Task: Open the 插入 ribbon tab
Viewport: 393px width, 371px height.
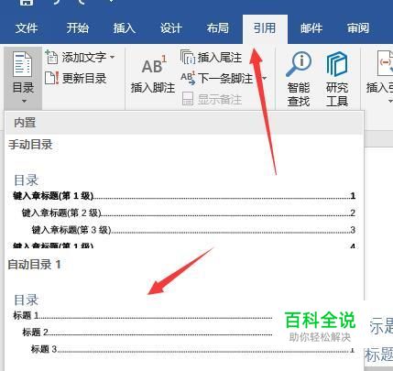Action: (x=124, y=28)
